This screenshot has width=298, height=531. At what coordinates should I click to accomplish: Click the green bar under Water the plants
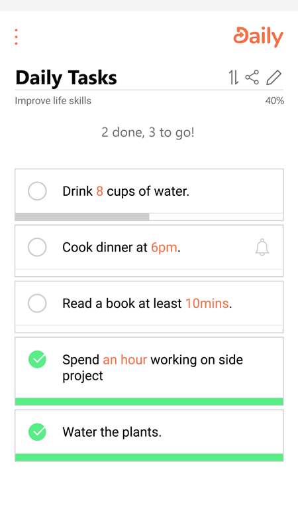click(x=149, y=457)
